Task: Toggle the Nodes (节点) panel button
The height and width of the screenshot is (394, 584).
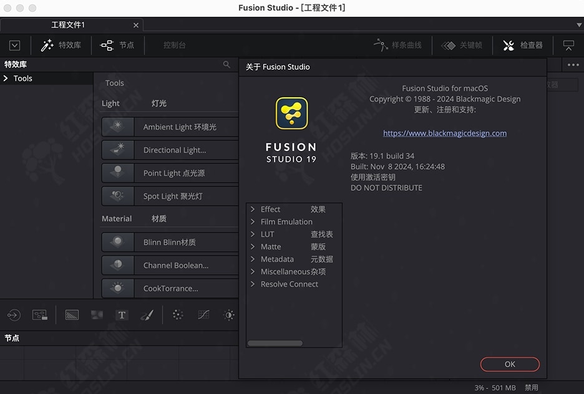Action: (117, 46)
